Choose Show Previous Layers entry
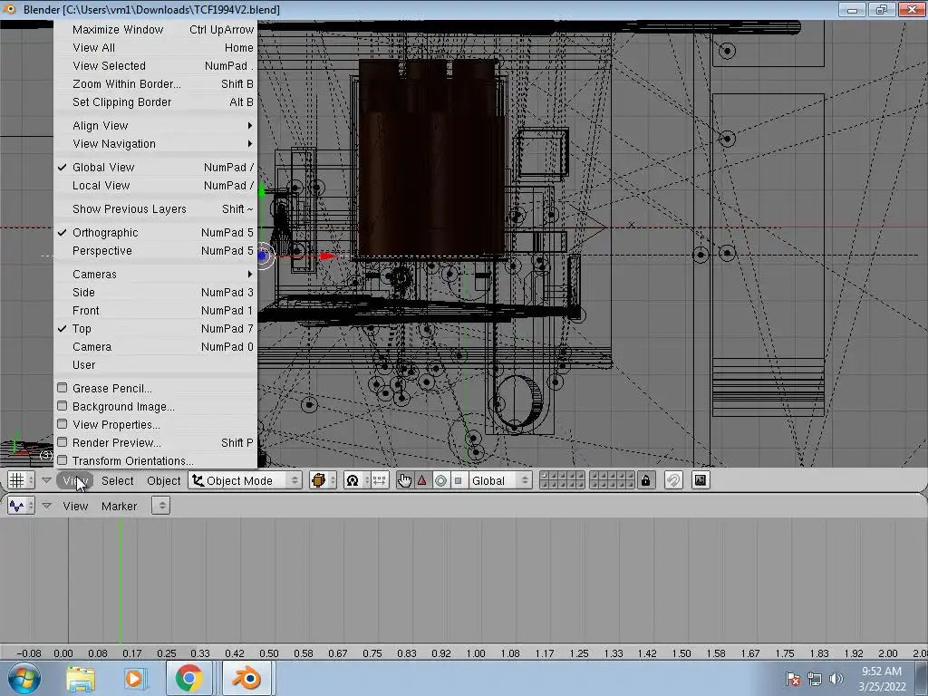928x696 pixels. (x=155, y=209)
